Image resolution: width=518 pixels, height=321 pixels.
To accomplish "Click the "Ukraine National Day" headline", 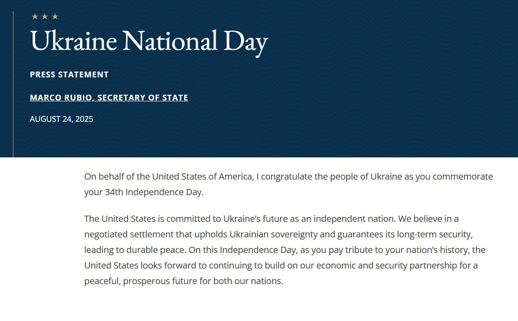I will [x=149, y=41].
